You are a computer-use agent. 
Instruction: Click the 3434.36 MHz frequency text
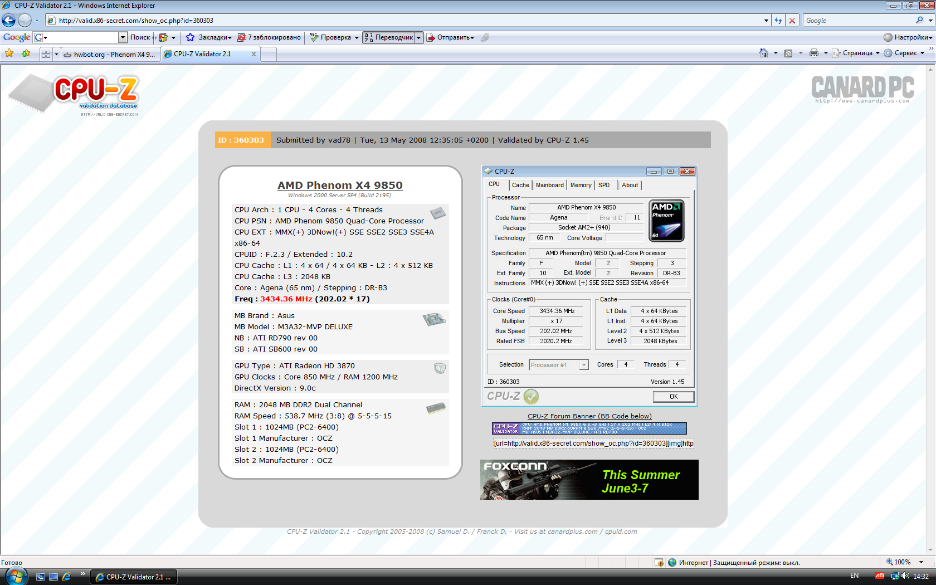click(286, 299)
